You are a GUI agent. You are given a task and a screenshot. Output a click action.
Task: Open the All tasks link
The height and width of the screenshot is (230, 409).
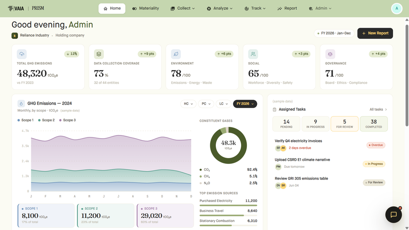pyautogui.click(x=378, y=109)
